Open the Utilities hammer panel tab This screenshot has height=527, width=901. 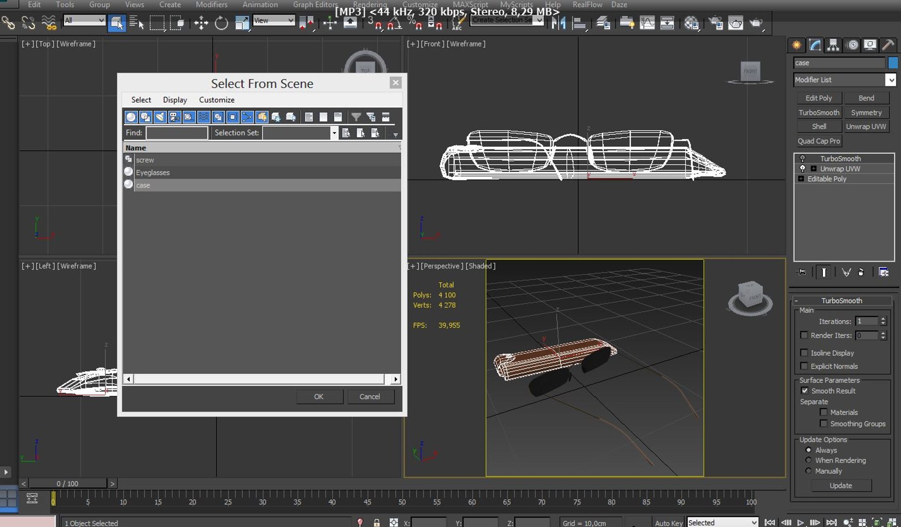click(888, 45)
